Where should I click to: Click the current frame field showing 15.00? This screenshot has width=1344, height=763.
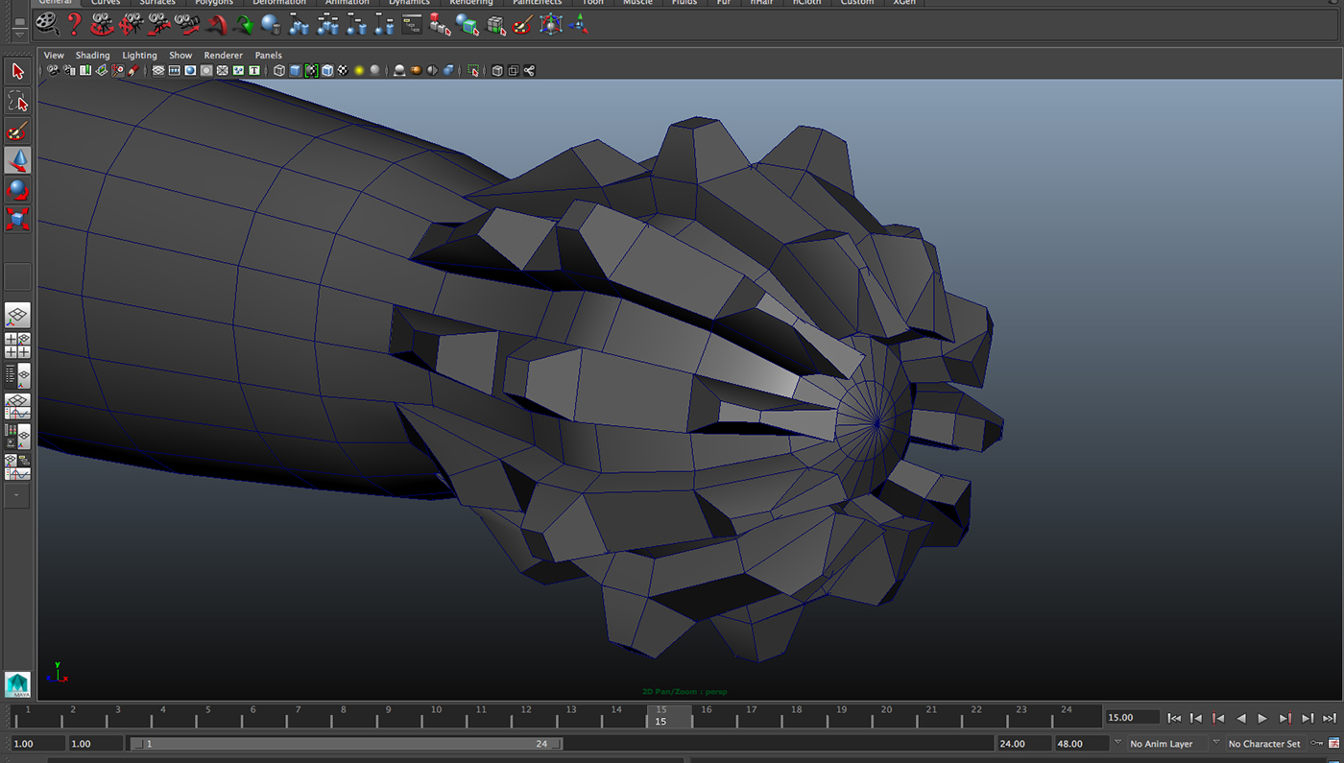[x=1131, y=718]
